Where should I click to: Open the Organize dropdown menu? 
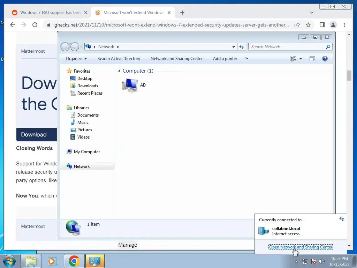(x=76, y=59)
